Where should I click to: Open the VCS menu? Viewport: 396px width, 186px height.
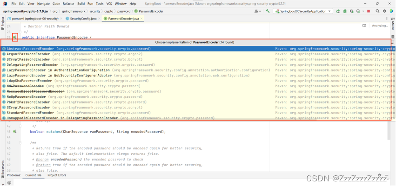[109, 4]
